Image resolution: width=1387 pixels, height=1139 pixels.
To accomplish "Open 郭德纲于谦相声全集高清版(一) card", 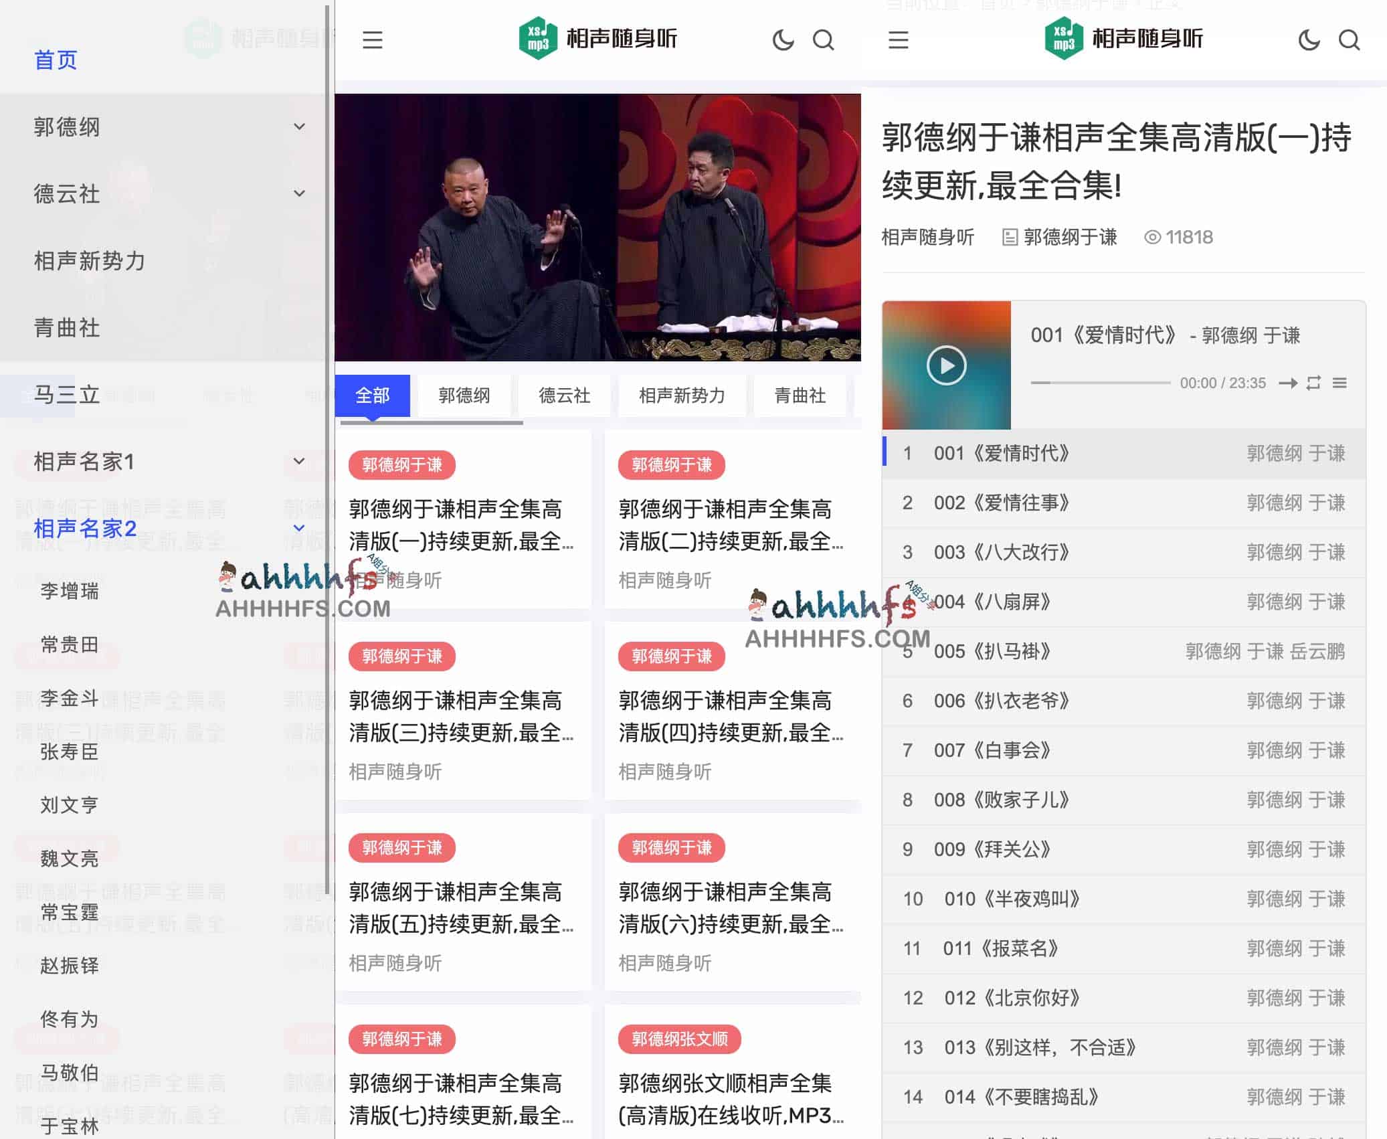I will pyautogui.click(x=463, y=519).
